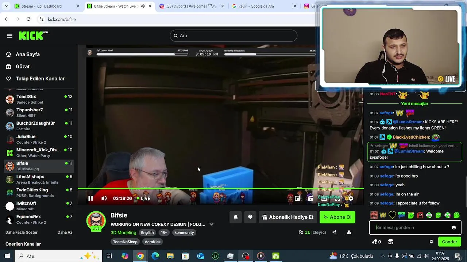The width and height of the screenshot is (467, 262).
Task: Pause the Bifsie live stream
Action: tap(90, 198)
